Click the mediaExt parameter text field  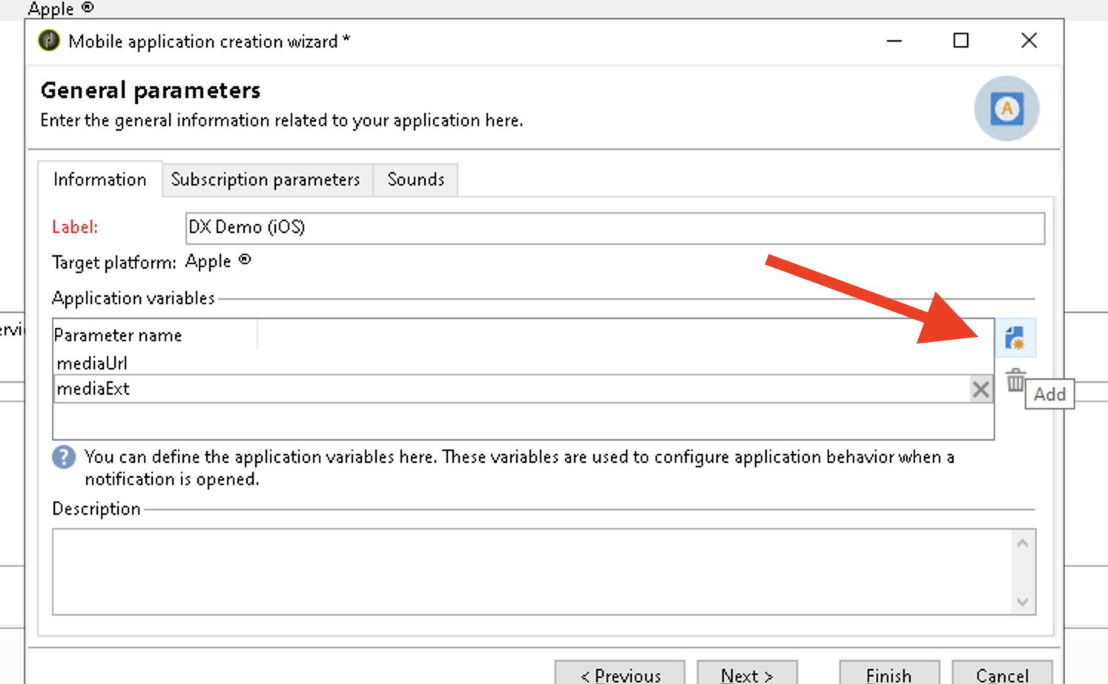512,389
